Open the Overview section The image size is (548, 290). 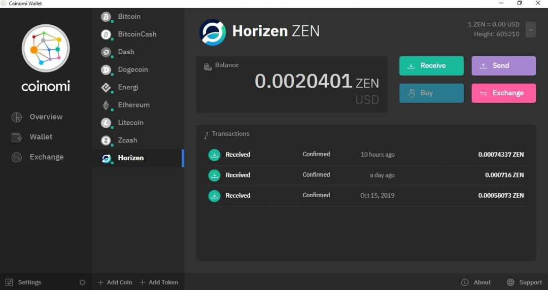coord(46,117)
